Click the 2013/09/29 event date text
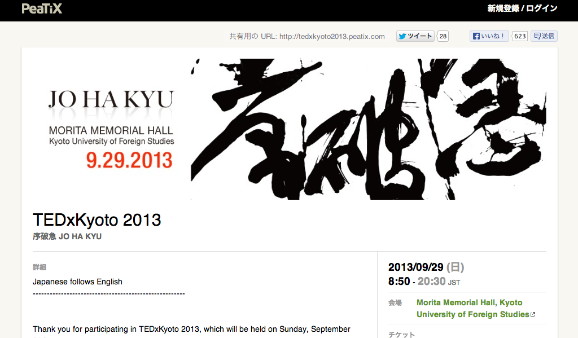This screenshot has height=338, width=578. click(416, 267)
